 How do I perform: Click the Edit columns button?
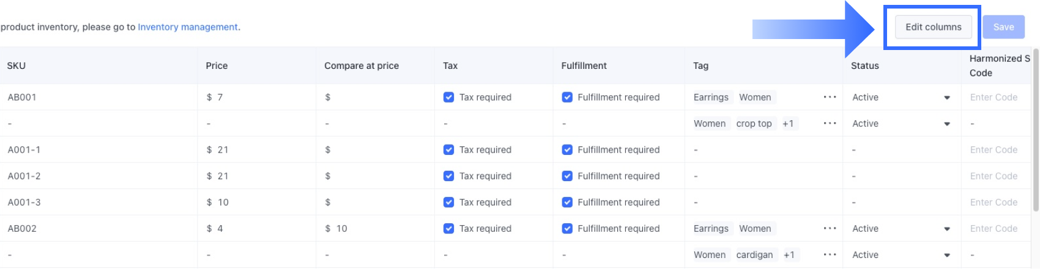(x=933, y=27)
